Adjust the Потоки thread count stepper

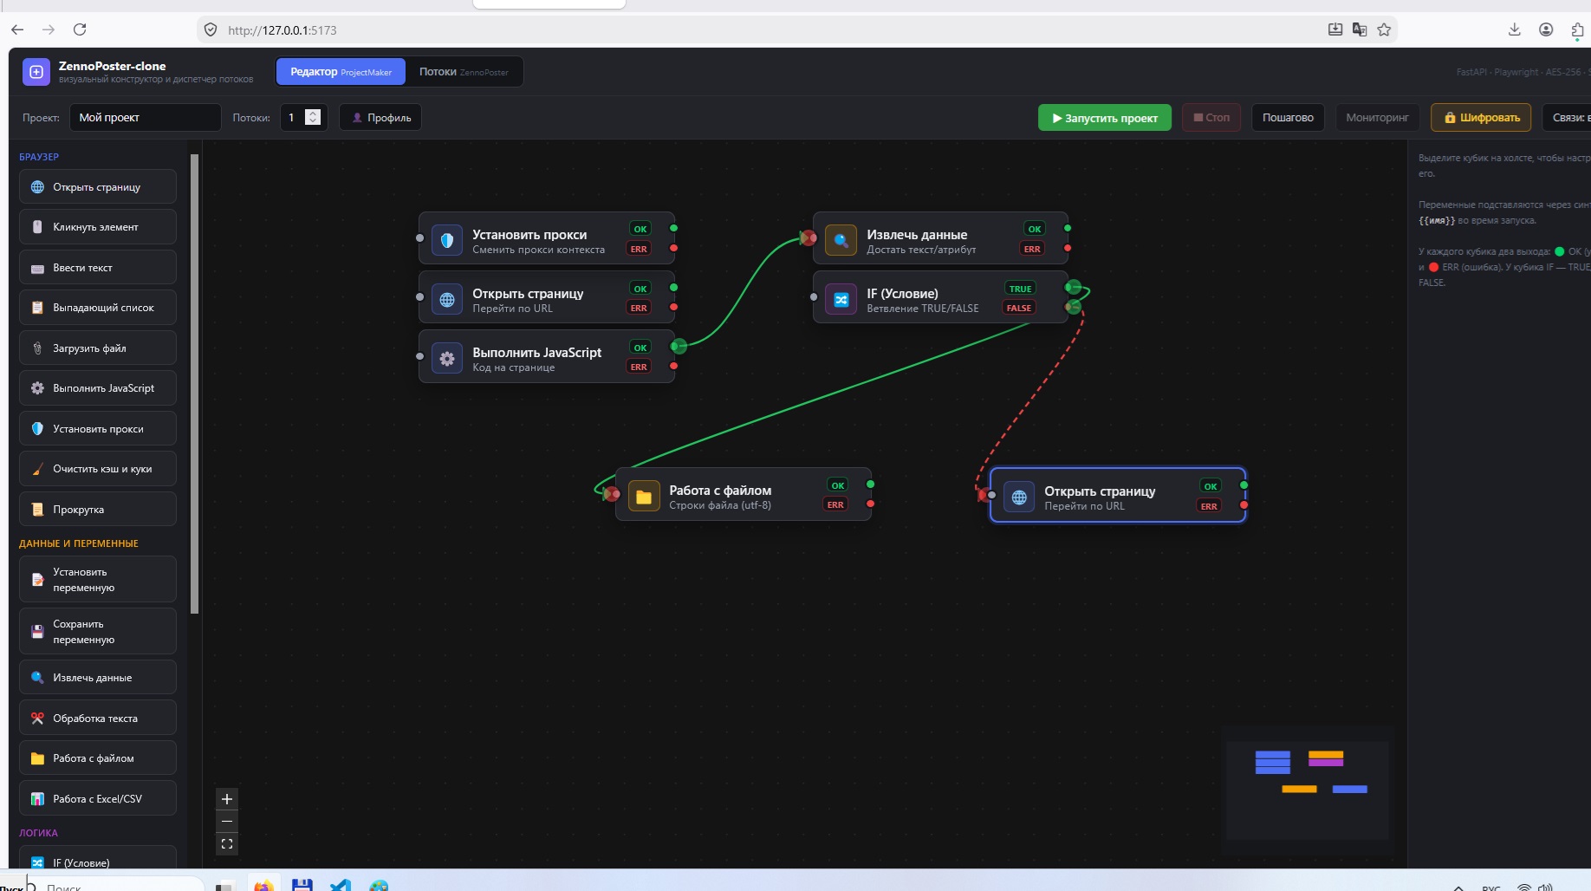[313, 117]
